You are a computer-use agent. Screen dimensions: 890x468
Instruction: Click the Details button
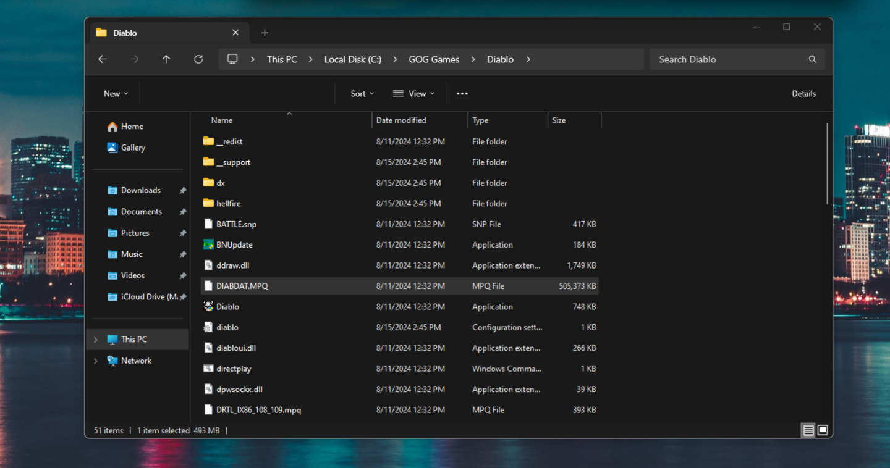point(803,93)
